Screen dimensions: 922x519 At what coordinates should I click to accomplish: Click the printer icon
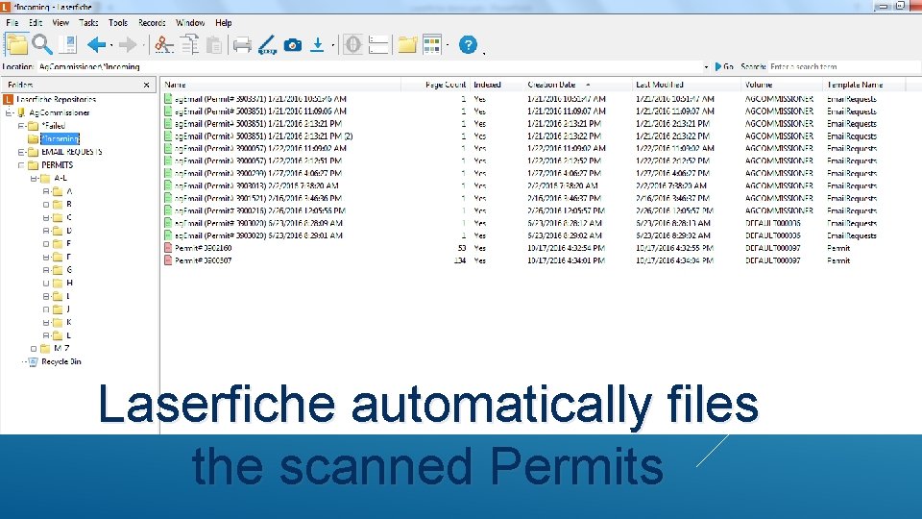click(x=242, y=45)
